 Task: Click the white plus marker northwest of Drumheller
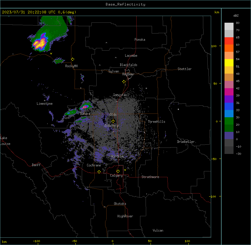click(x=178, y=109)
